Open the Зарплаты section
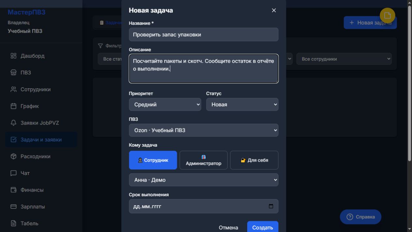The width and height of the screenshot is (412, 232). (x=41, y=207)
